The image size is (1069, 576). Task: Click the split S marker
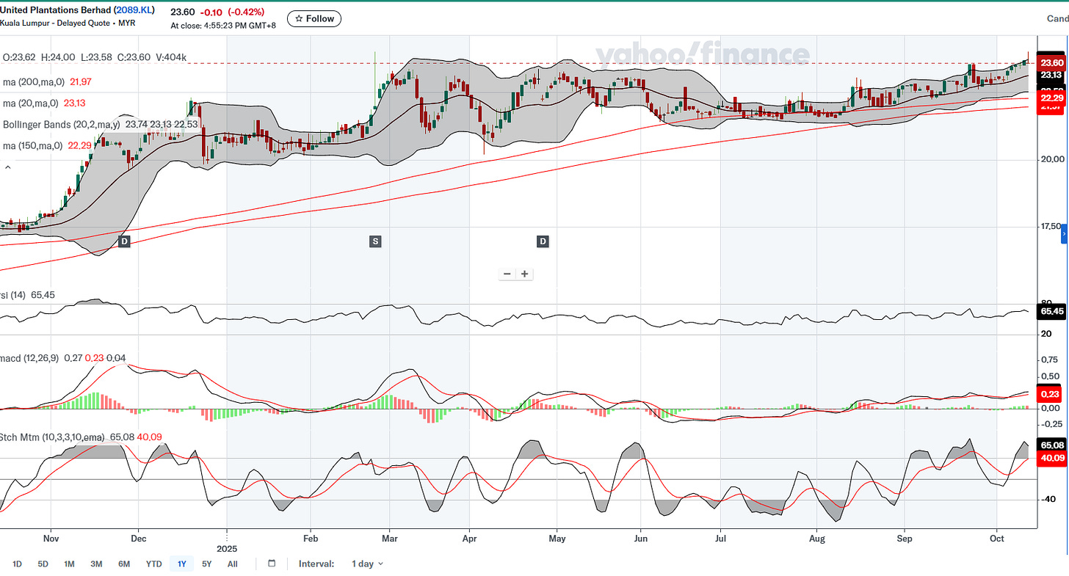click(x=375, y=241)
